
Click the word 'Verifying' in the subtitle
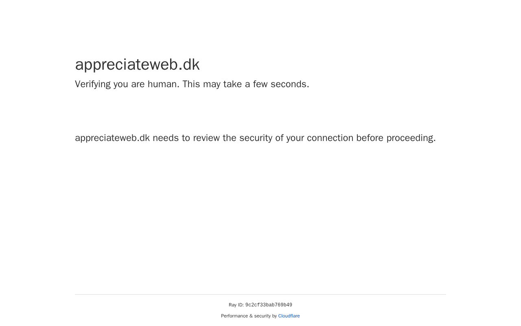(93, 84)
